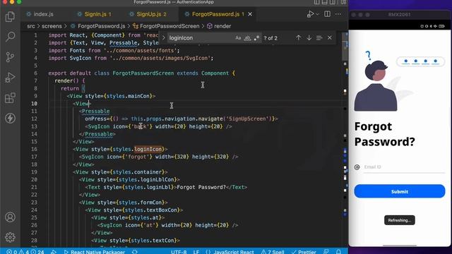The image size is (452, 254).
Task: Open the Explorer view in activity bar
Action: point(10,16)
